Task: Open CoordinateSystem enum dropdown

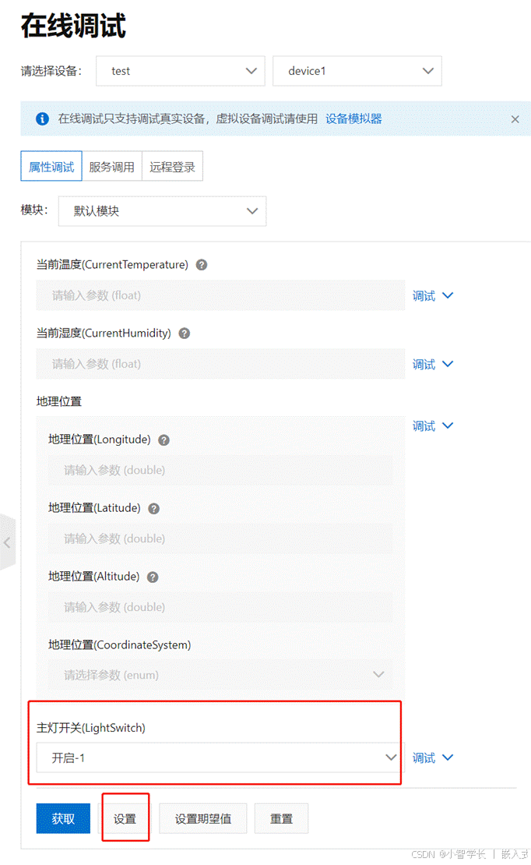Action: (x=220, y=675)
